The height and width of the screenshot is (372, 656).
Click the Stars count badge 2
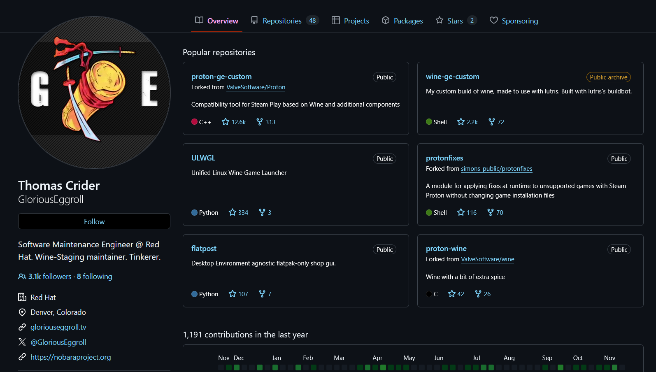click(472, 21)
